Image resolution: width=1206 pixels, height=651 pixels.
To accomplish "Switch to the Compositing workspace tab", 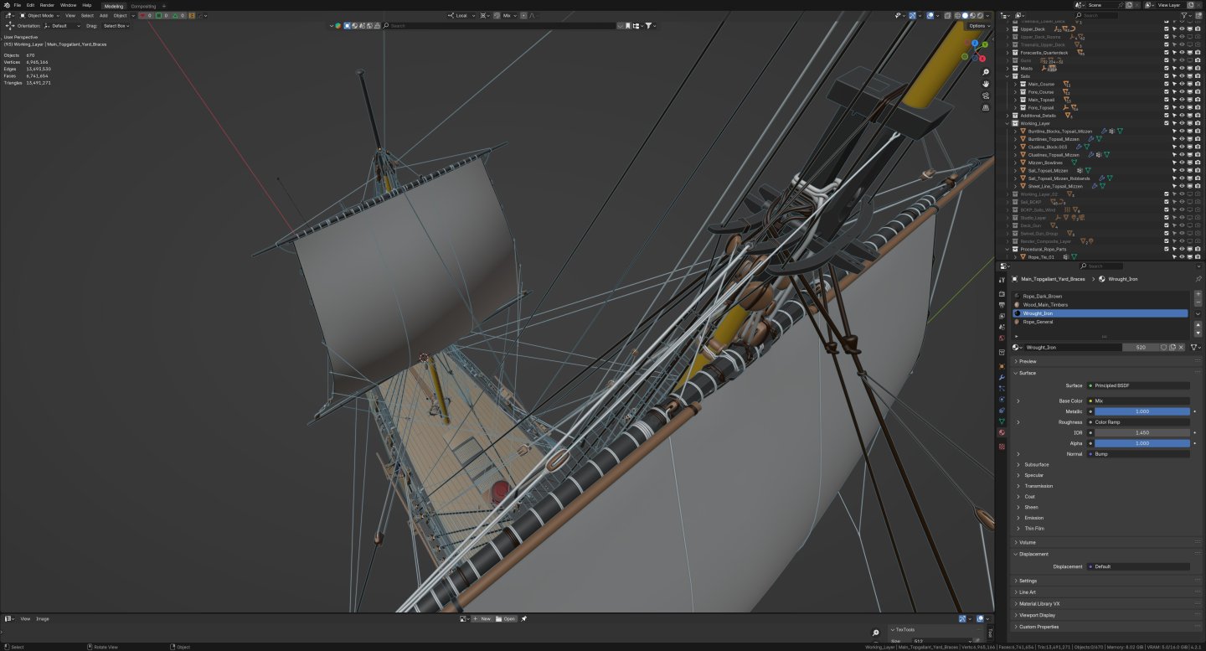I will [x=143, y=6].
